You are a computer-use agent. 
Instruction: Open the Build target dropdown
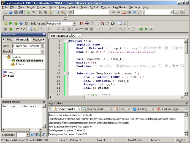pos(74,24)
